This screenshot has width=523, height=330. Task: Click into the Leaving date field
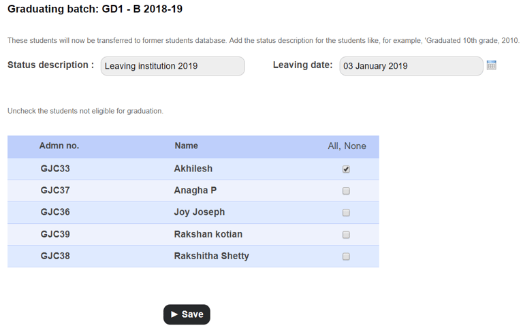pyautogui.click(x=411, y=66)
